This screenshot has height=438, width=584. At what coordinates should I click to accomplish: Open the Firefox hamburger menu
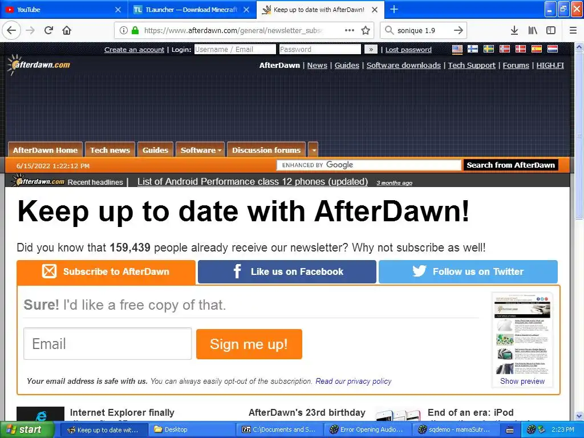[573, 30]
